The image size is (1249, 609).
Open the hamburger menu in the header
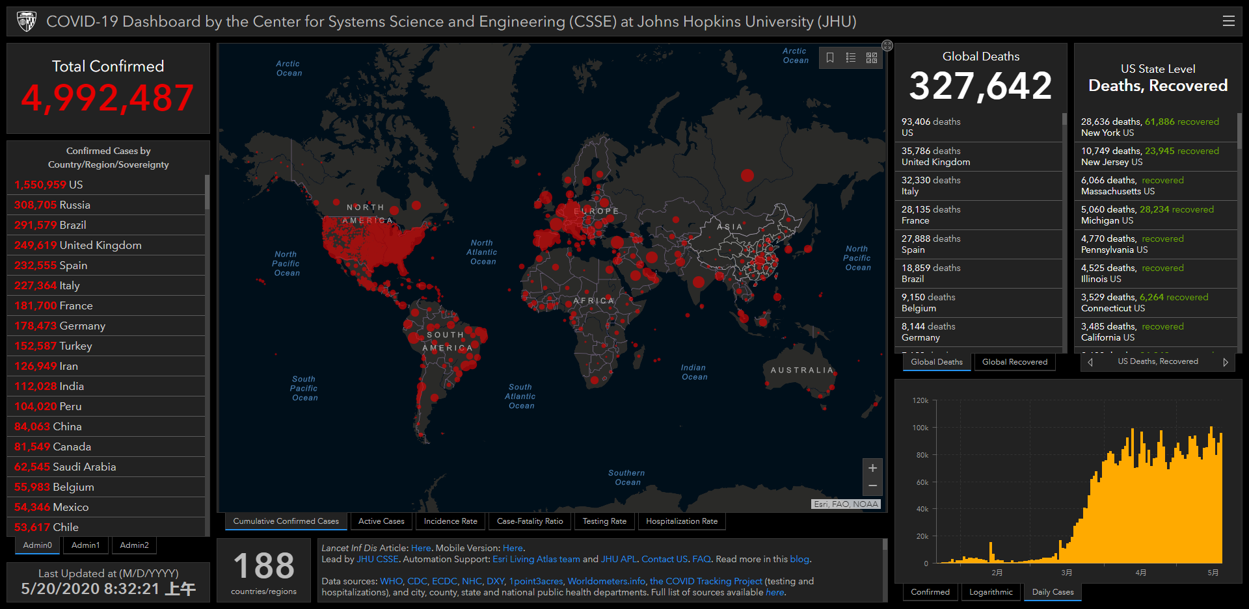click(x=1228, y=21)
